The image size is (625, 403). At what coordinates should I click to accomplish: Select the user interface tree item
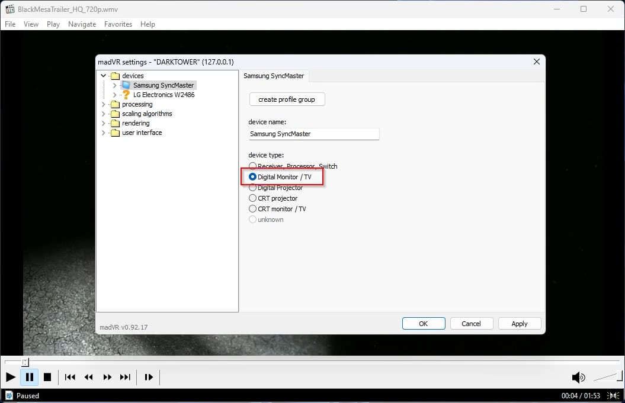142,133
